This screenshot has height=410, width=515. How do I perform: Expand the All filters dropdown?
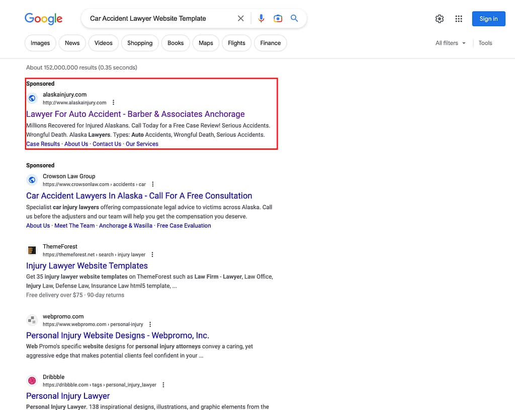pos(450,43)
